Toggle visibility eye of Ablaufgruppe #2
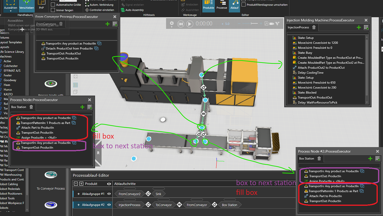 point(109,205)
